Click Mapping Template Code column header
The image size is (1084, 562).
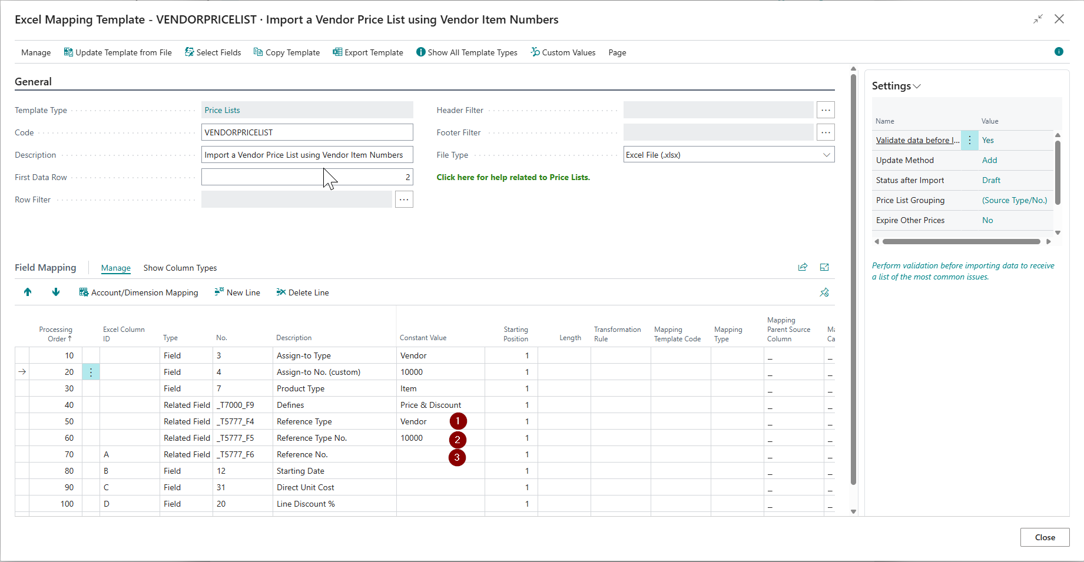click(677, 334)
